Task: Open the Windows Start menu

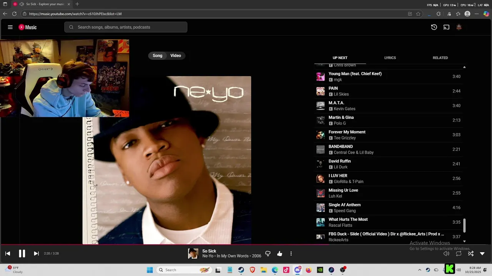Action: pyautogui.click(x=150, y=270)
